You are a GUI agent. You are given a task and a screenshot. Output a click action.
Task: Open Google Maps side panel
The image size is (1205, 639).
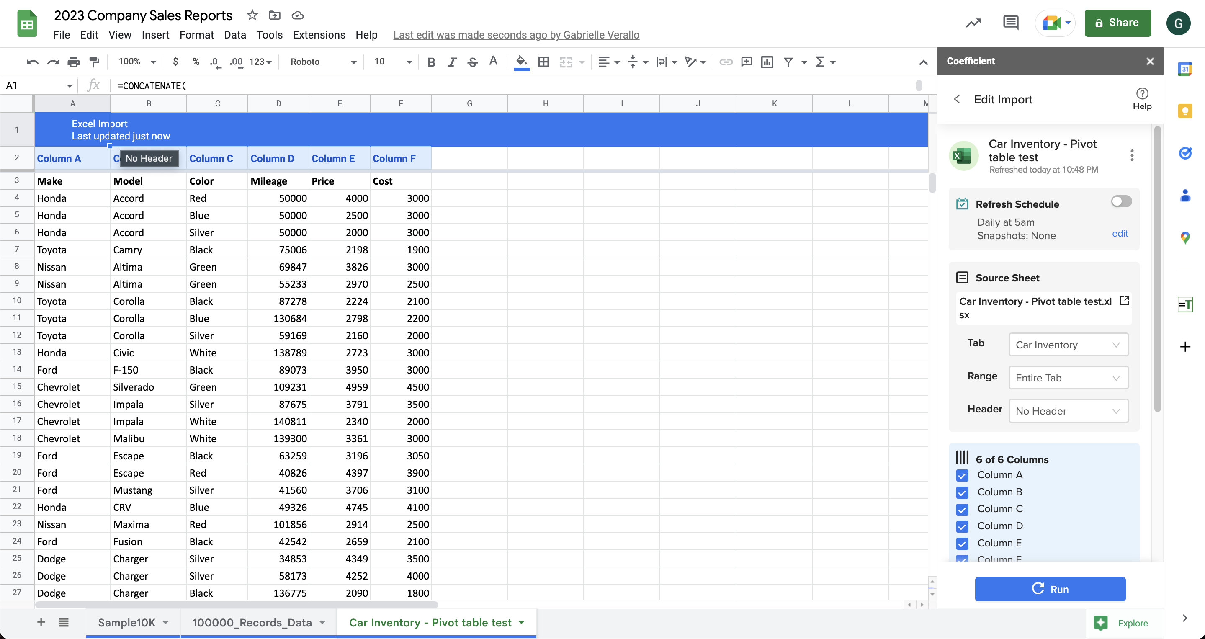pyautogui.click(x=1184, y=238)
